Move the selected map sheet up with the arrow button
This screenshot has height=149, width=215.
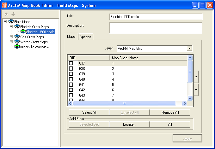coord(196,77)
